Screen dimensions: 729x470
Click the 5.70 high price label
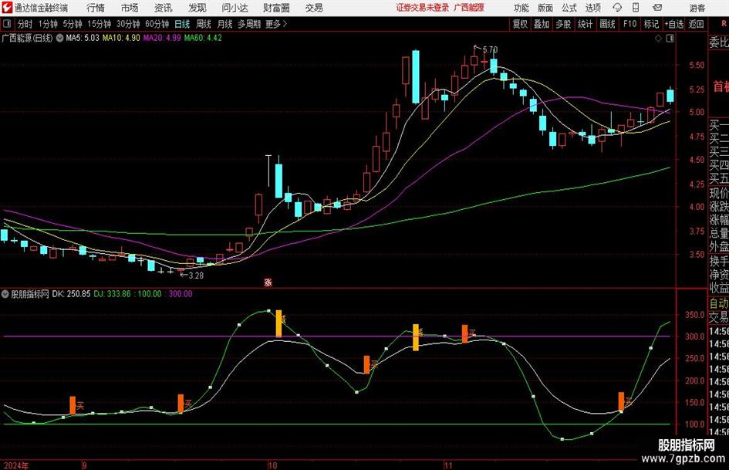pyautogui.click(x=490, y=49)
